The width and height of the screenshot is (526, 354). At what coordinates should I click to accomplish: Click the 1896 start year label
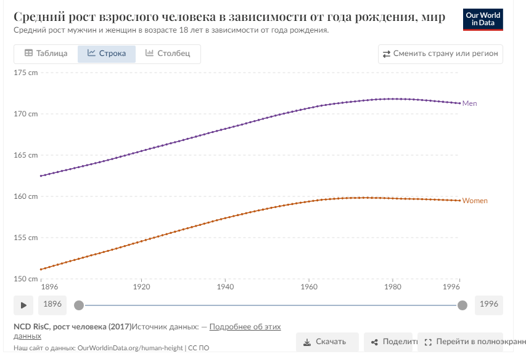coord(52,305)
